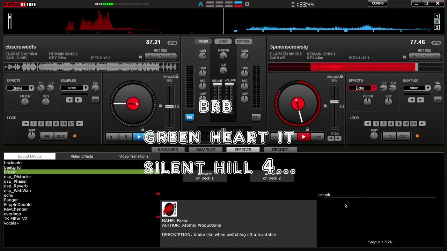
Task: Activate Brake effect on Deck 1
Action: 205,176
